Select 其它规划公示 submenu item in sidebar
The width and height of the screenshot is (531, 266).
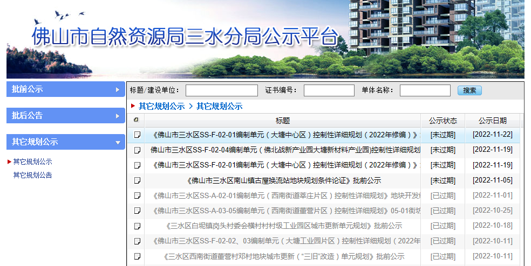pyautogui.click(x=33, y=162)
